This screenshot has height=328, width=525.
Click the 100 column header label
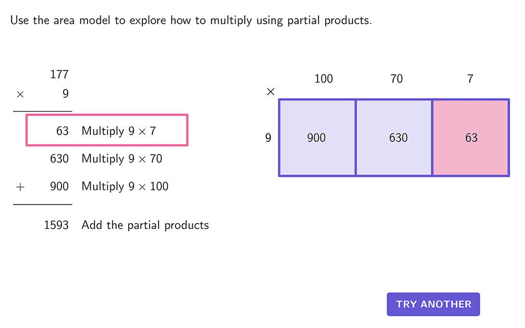tap(324, 79)
